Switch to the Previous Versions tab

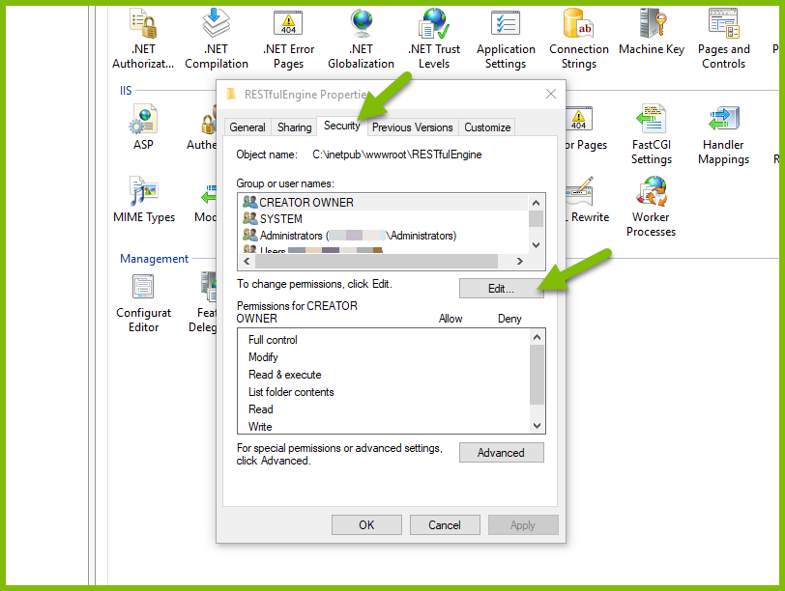pos(413,127)
